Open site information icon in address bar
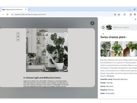 tap(12, 14)
